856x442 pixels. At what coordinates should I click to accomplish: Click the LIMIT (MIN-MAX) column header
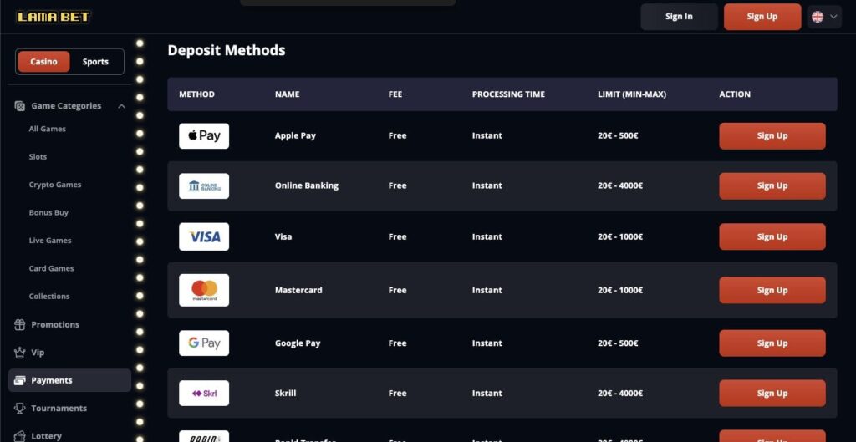pyautogui.click(x=632, y=94)
